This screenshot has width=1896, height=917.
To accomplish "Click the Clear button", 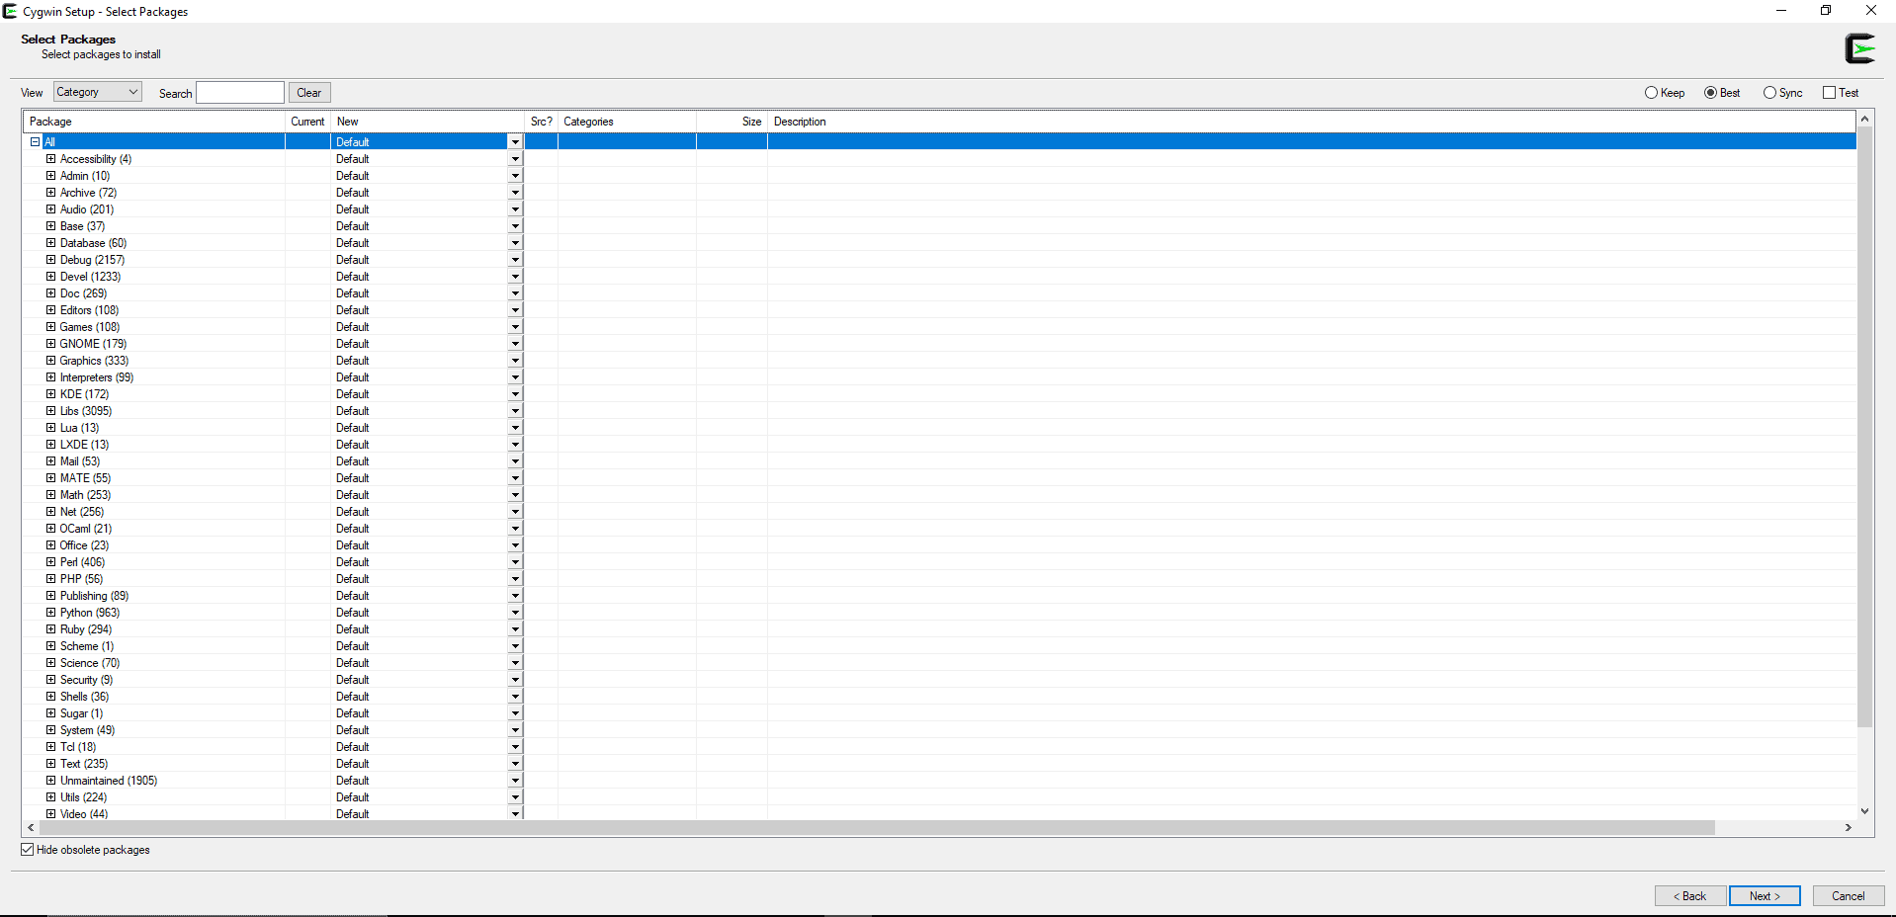I will 309,93.
